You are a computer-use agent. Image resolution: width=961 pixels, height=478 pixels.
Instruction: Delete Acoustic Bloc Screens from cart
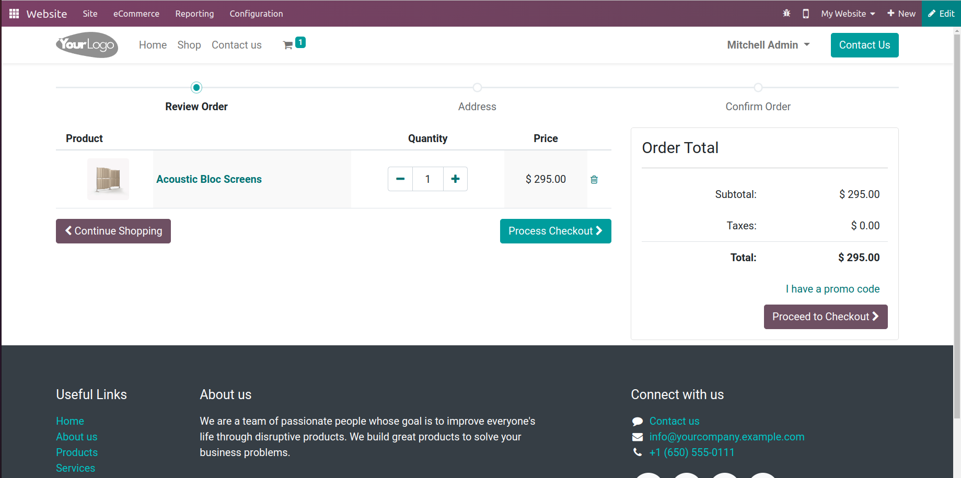point(594,180)
